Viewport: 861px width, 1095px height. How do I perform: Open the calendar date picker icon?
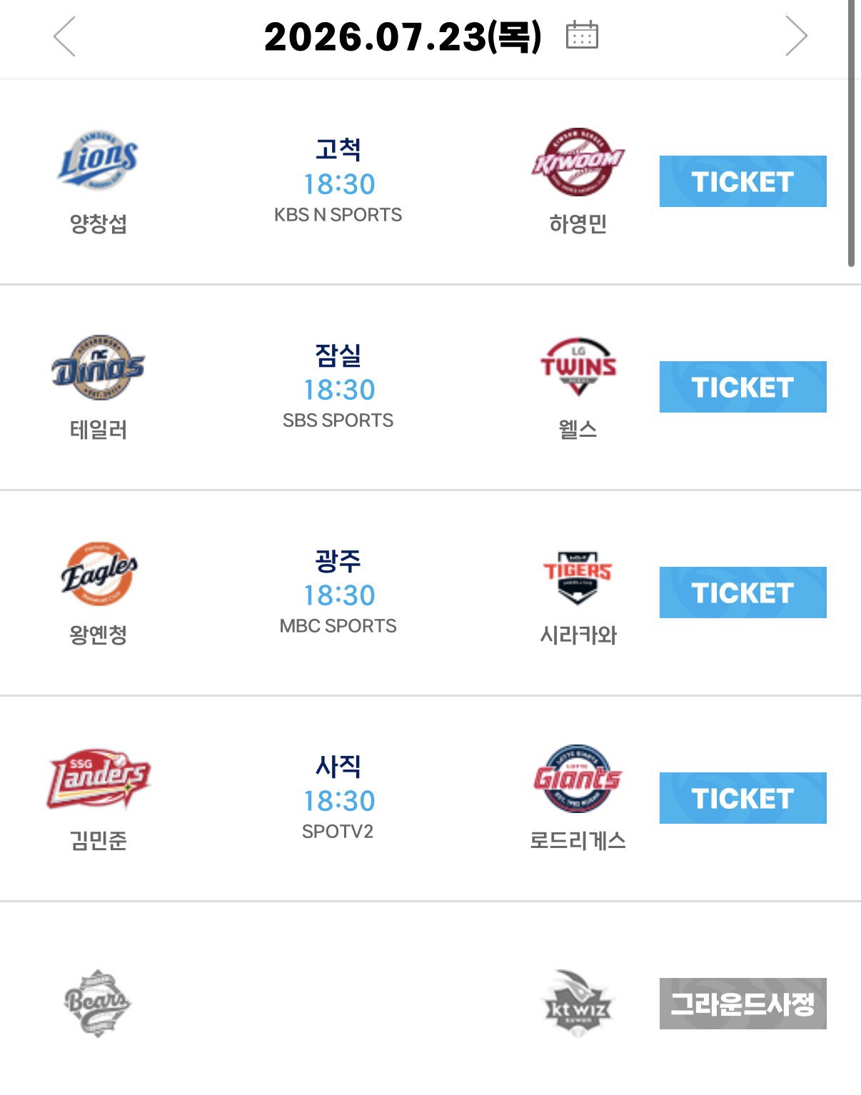[x=582, y=35]
